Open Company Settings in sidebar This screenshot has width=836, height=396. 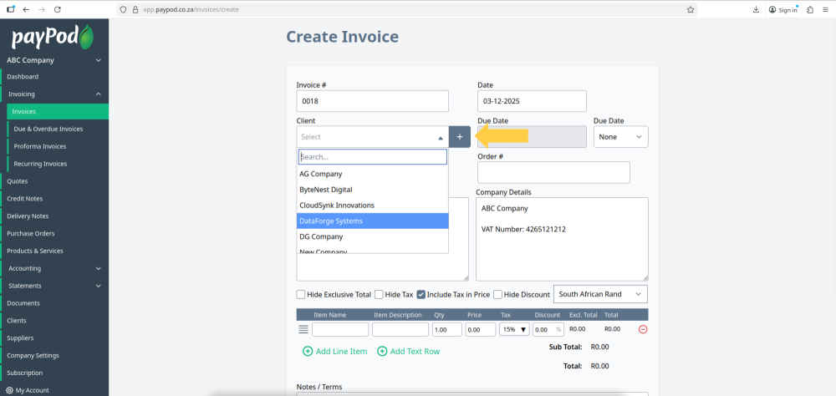[54, 356]
